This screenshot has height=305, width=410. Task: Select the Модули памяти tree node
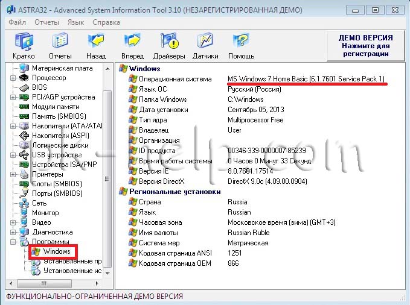coord(56,107)
